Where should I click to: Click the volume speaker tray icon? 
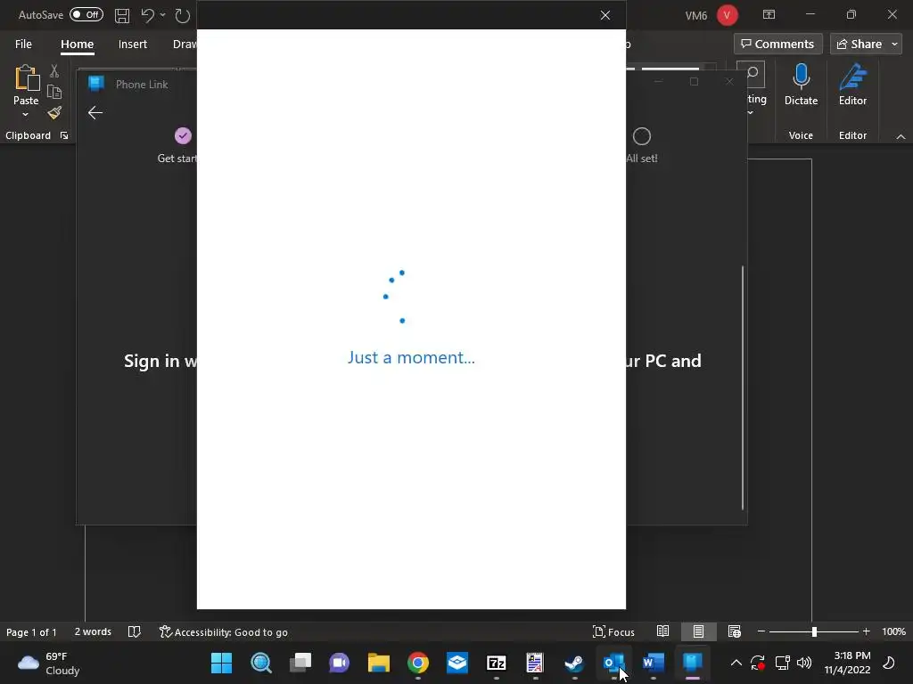pyautogui.click(x=804, y=663)
